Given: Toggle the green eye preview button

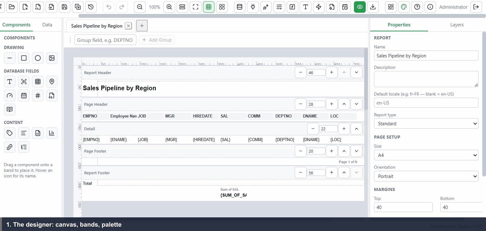Looking at the screenshot, I should [360, 7].
